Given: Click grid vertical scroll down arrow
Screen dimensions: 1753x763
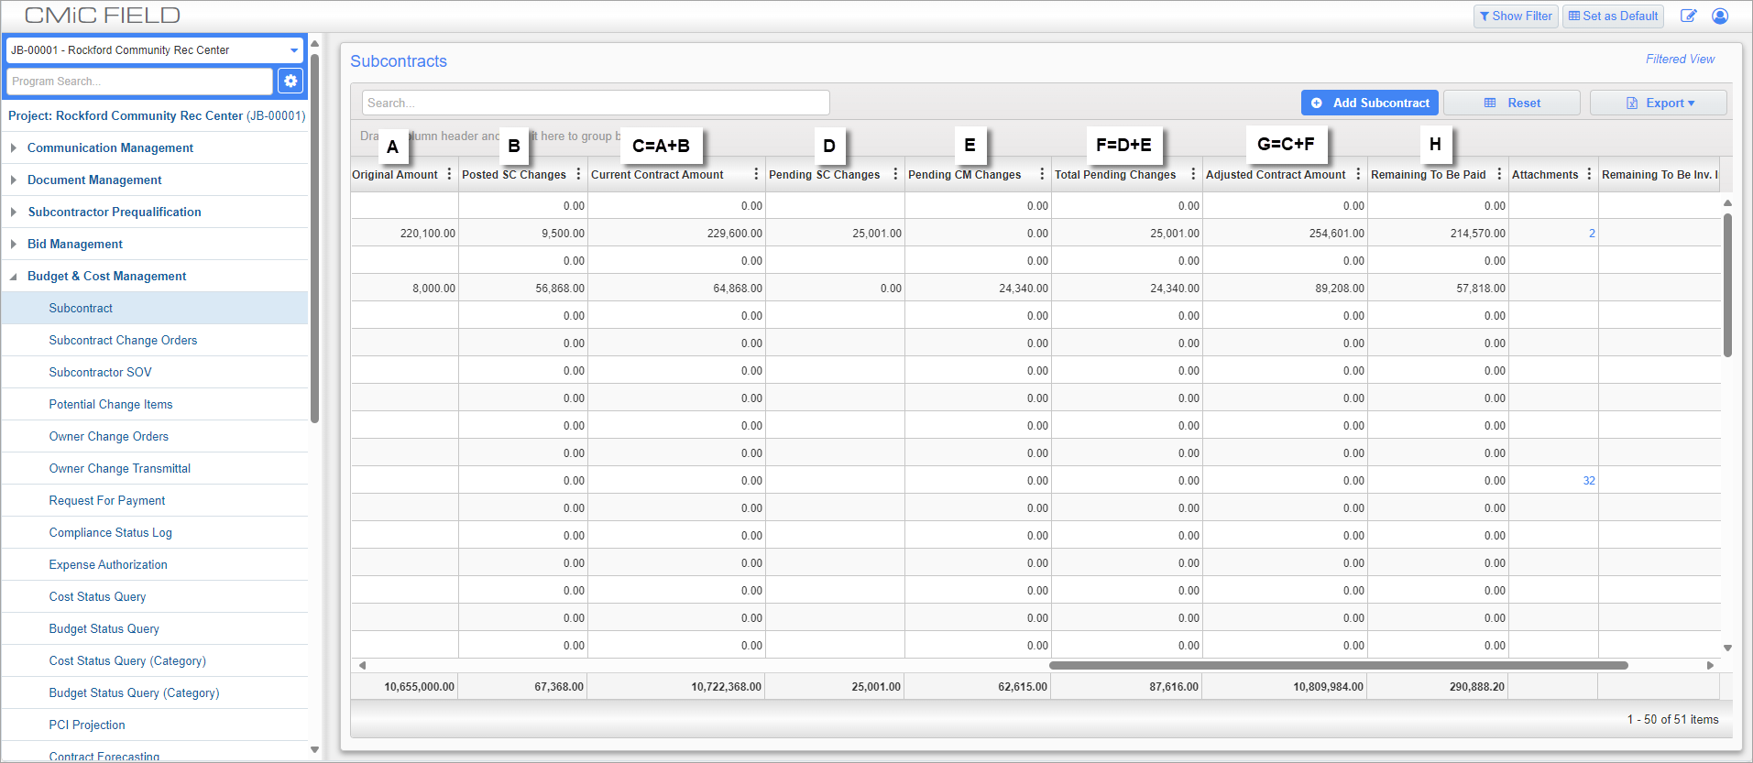Looking at the screenshot, I should coord(1727,648).
